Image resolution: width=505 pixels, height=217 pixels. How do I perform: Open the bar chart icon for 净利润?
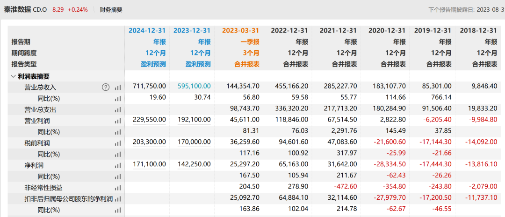tap(118, 165)
